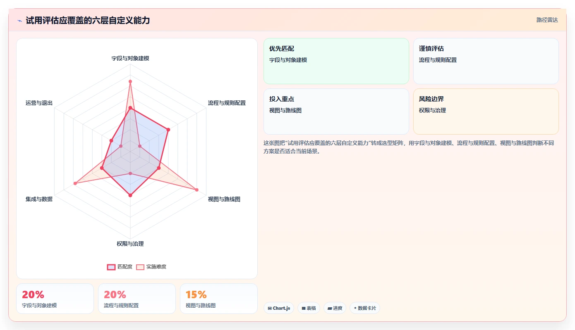Click the 实施难度 legend label
The image size is (575, 330).
pyautogui.click(x=156, y=267)
